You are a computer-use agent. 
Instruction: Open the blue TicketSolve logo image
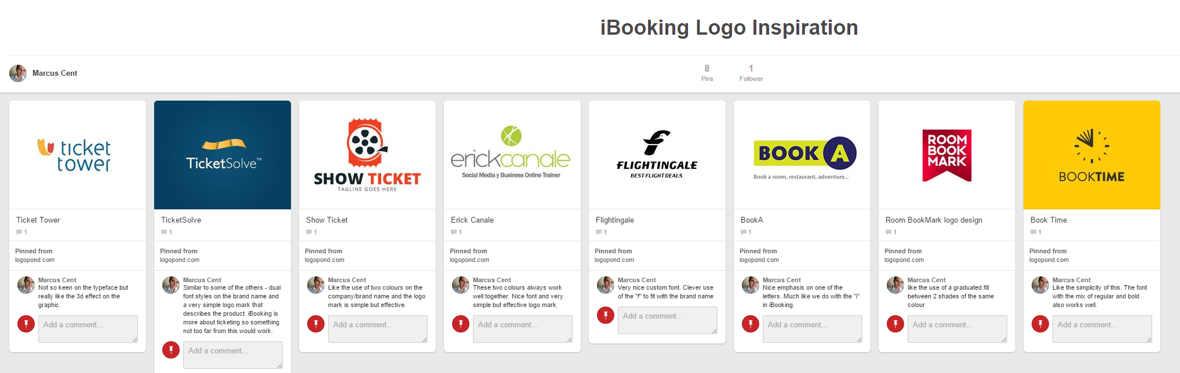(x=223, y=155)
